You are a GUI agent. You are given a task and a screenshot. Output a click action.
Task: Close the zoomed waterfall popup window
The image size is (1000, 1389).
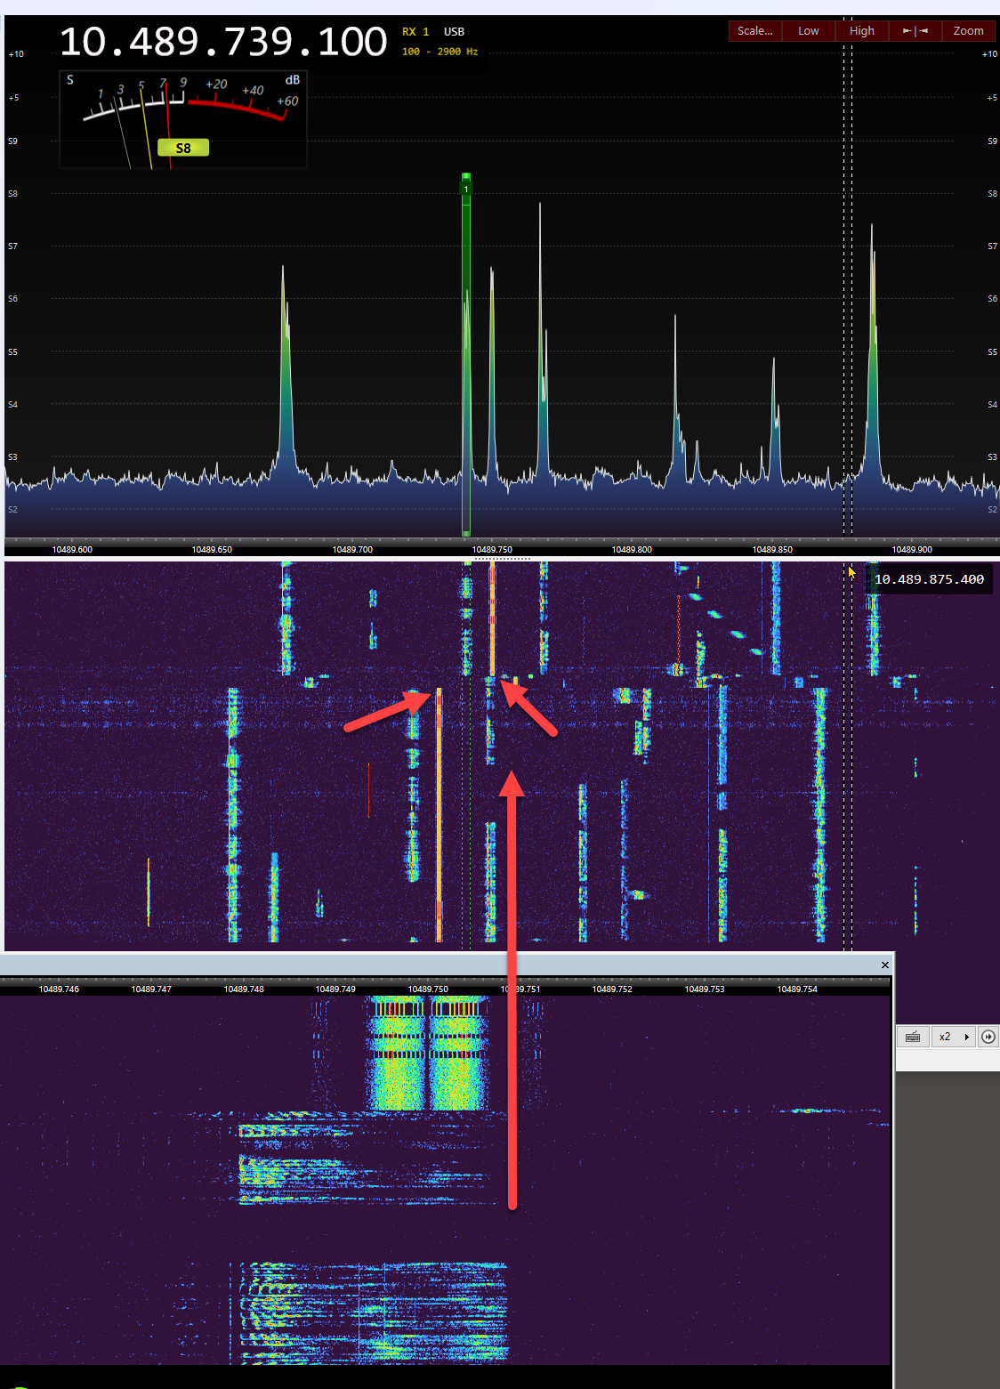tap(884, 965)
